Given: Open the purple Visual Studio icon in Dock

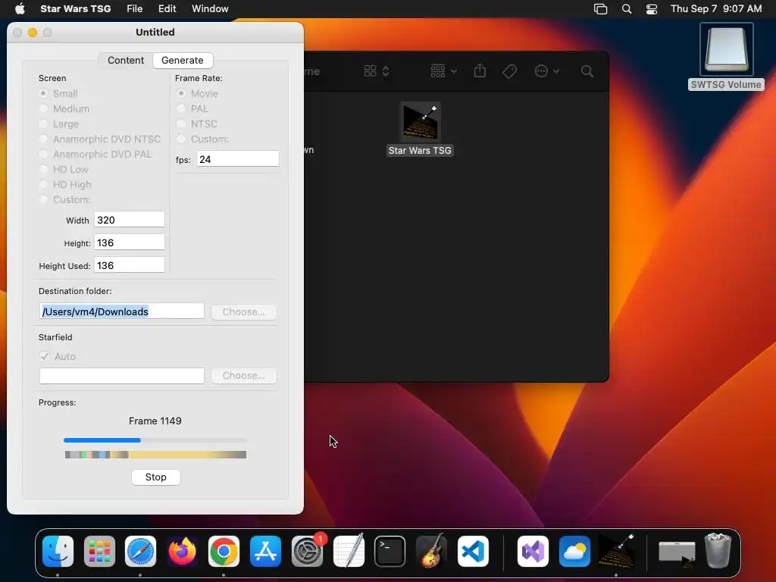Looking at the screenshot, I should click(x=533, y=552).
